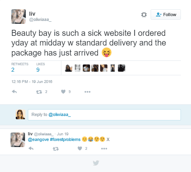
Task: Open more options dots on main tweet
Action: coord(88,92)
